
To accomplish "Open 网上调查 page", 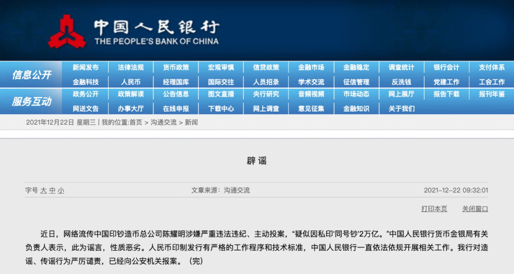I will click(x=266, y=109).
